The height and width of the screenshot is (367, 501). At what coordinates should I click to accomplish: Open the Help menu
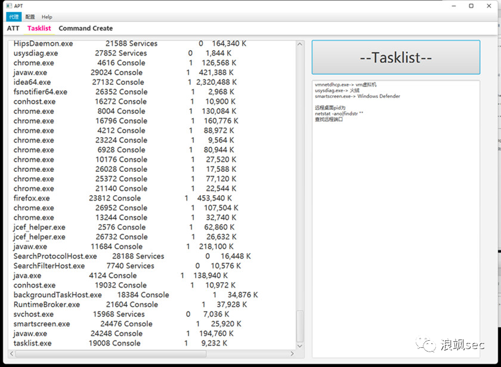tap(47, 17)
